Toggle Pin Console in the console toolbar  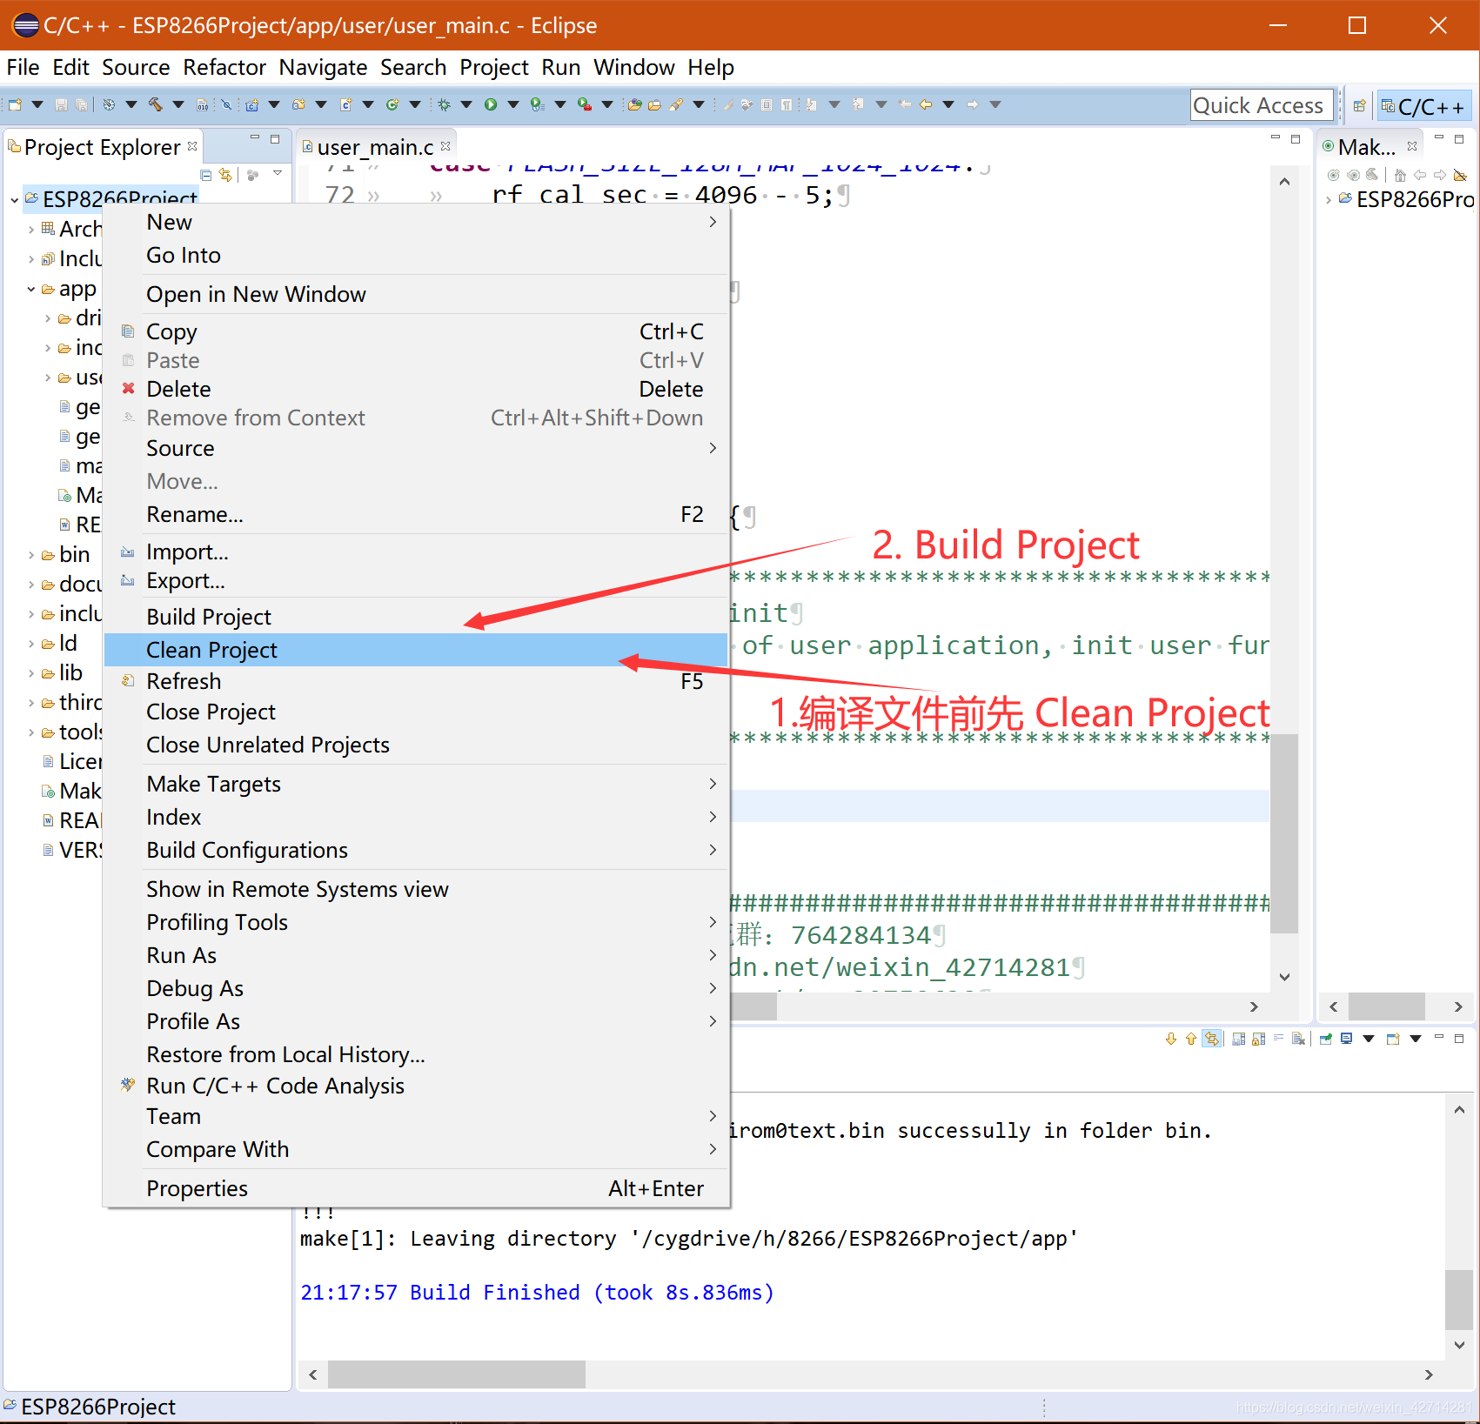[x=1323, y=1039]
